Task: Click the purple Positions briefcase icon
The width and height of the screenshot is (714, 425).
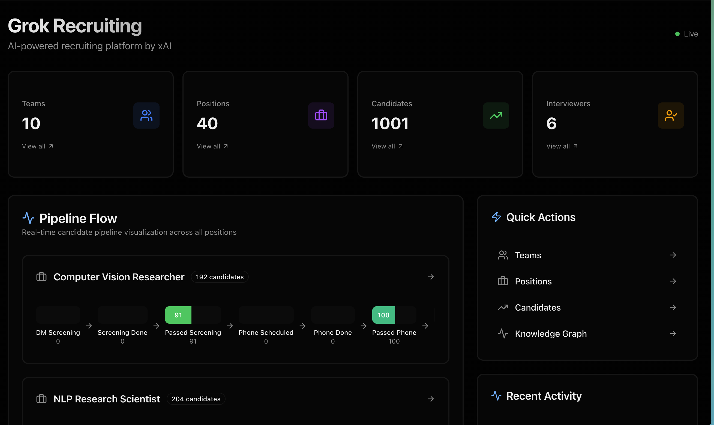Action: pyautogui.click(x=321, y=116)
